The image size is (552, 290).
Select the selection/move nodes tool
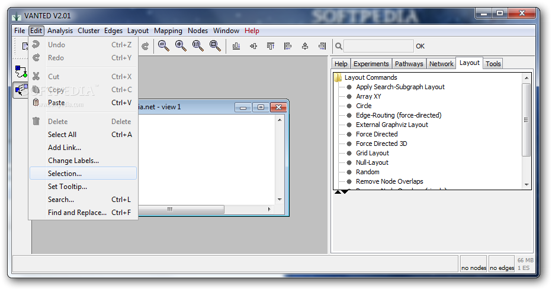coord(21,90)
